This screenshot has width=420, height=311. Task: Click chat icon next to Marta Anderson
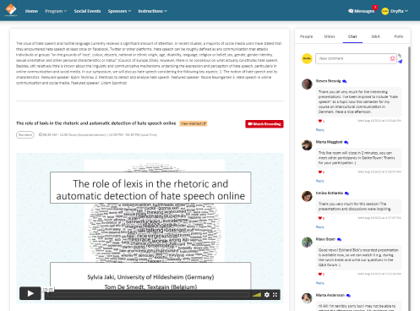click(x=348, y=296)
